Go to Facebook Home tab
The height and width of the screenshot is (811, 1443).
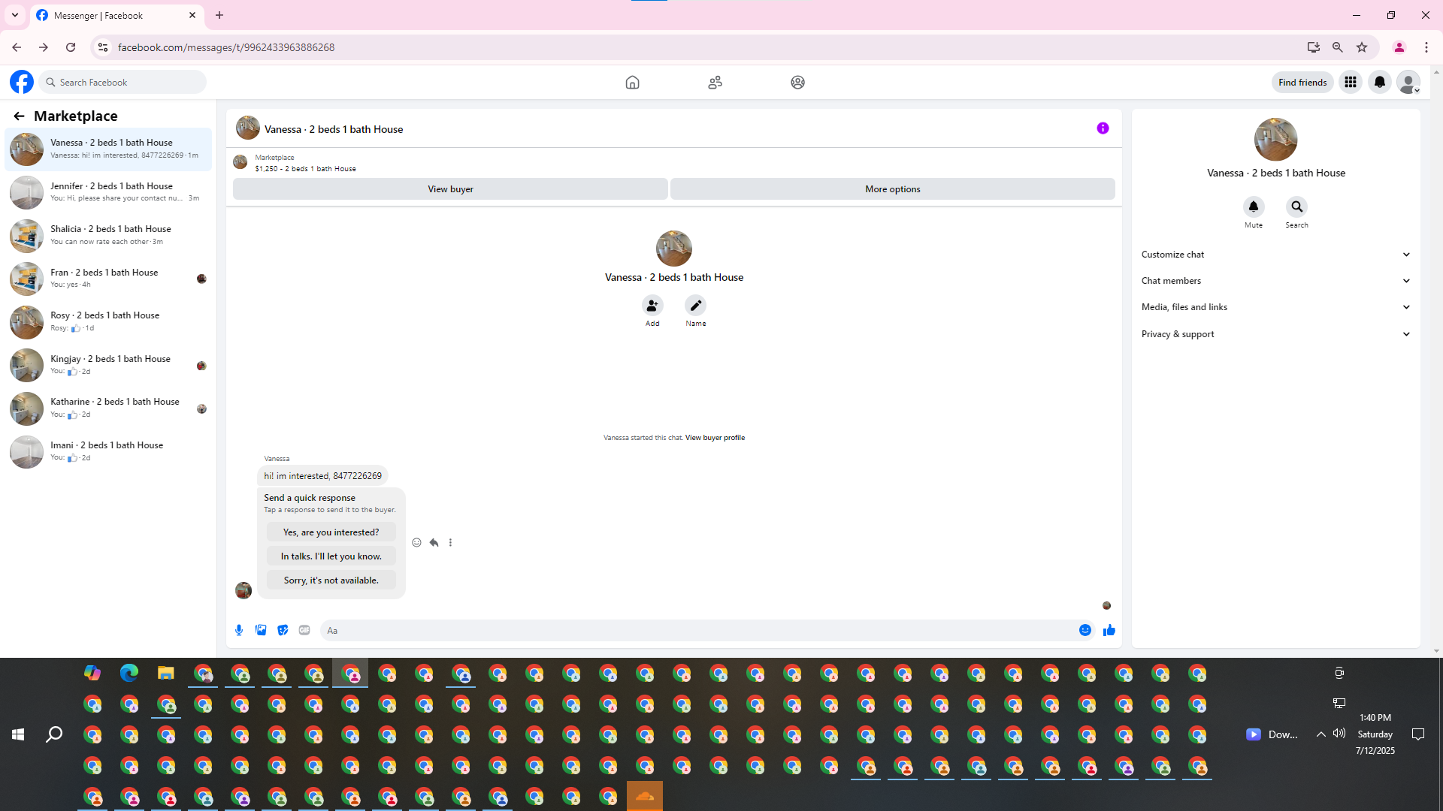[632, 82]
